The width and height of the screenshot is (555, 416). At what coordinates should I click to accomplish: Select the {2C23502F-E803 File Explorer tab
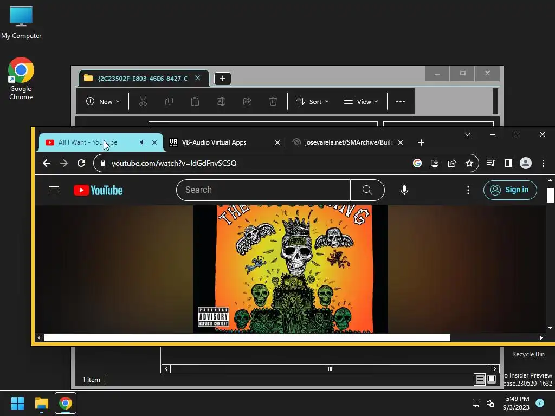143,78
